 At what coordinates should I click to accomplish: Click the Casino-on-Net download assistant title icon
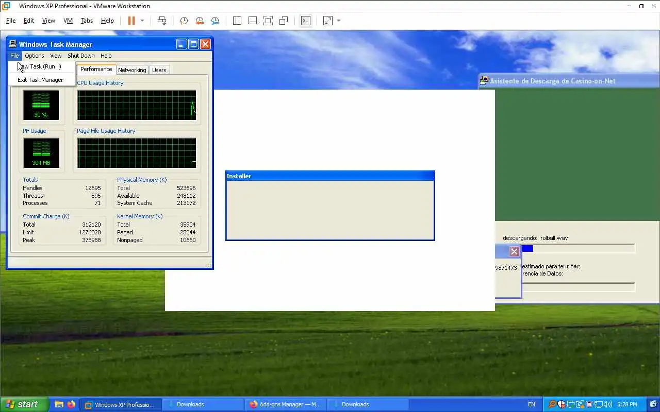point(484,80)
